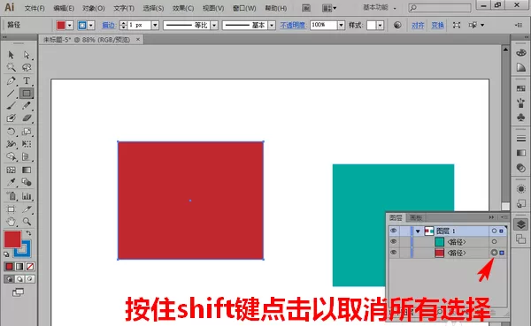The height and width of the screenshot is (326, 531).
Task: Set paint mode to Gradient
Action: pos(19,267)
